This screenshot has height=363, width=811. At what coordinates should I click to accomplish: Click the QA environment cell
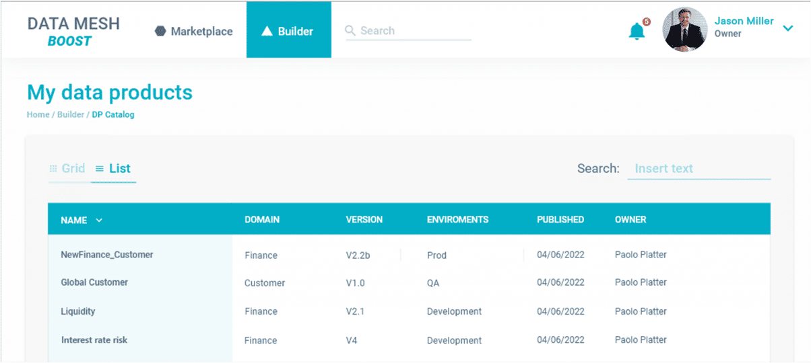pyautogui.click(x=433, y=283)
